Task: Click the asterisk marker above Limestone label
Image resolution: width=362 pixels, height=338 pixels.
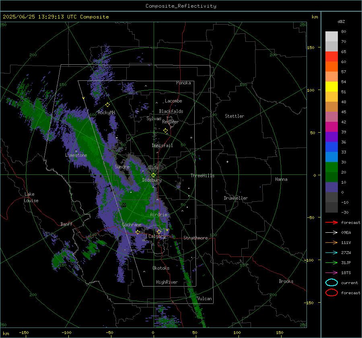Action: click(x=76, y=152)
